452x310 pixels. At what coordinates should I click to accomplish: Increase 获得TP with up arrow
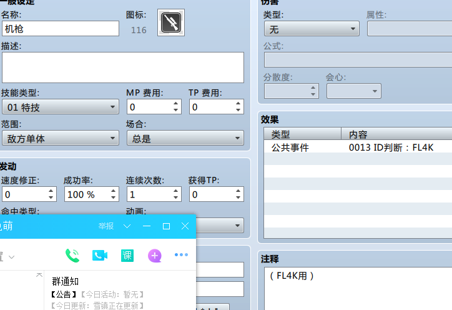238,191
